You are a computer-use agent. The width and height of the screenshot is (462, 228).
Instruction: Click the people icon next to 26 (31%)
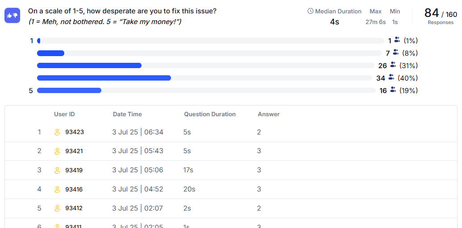tap(393, 65)
